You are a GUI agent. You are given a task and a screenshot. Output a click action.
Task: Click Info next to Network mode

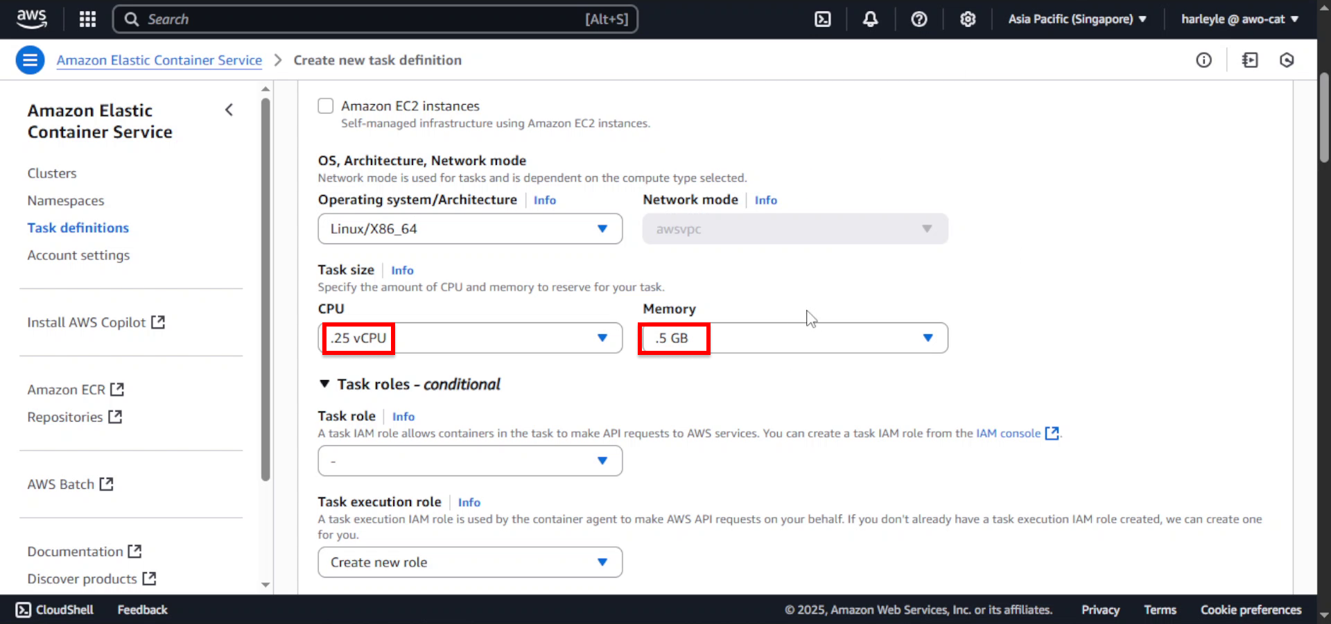(766, 200)
